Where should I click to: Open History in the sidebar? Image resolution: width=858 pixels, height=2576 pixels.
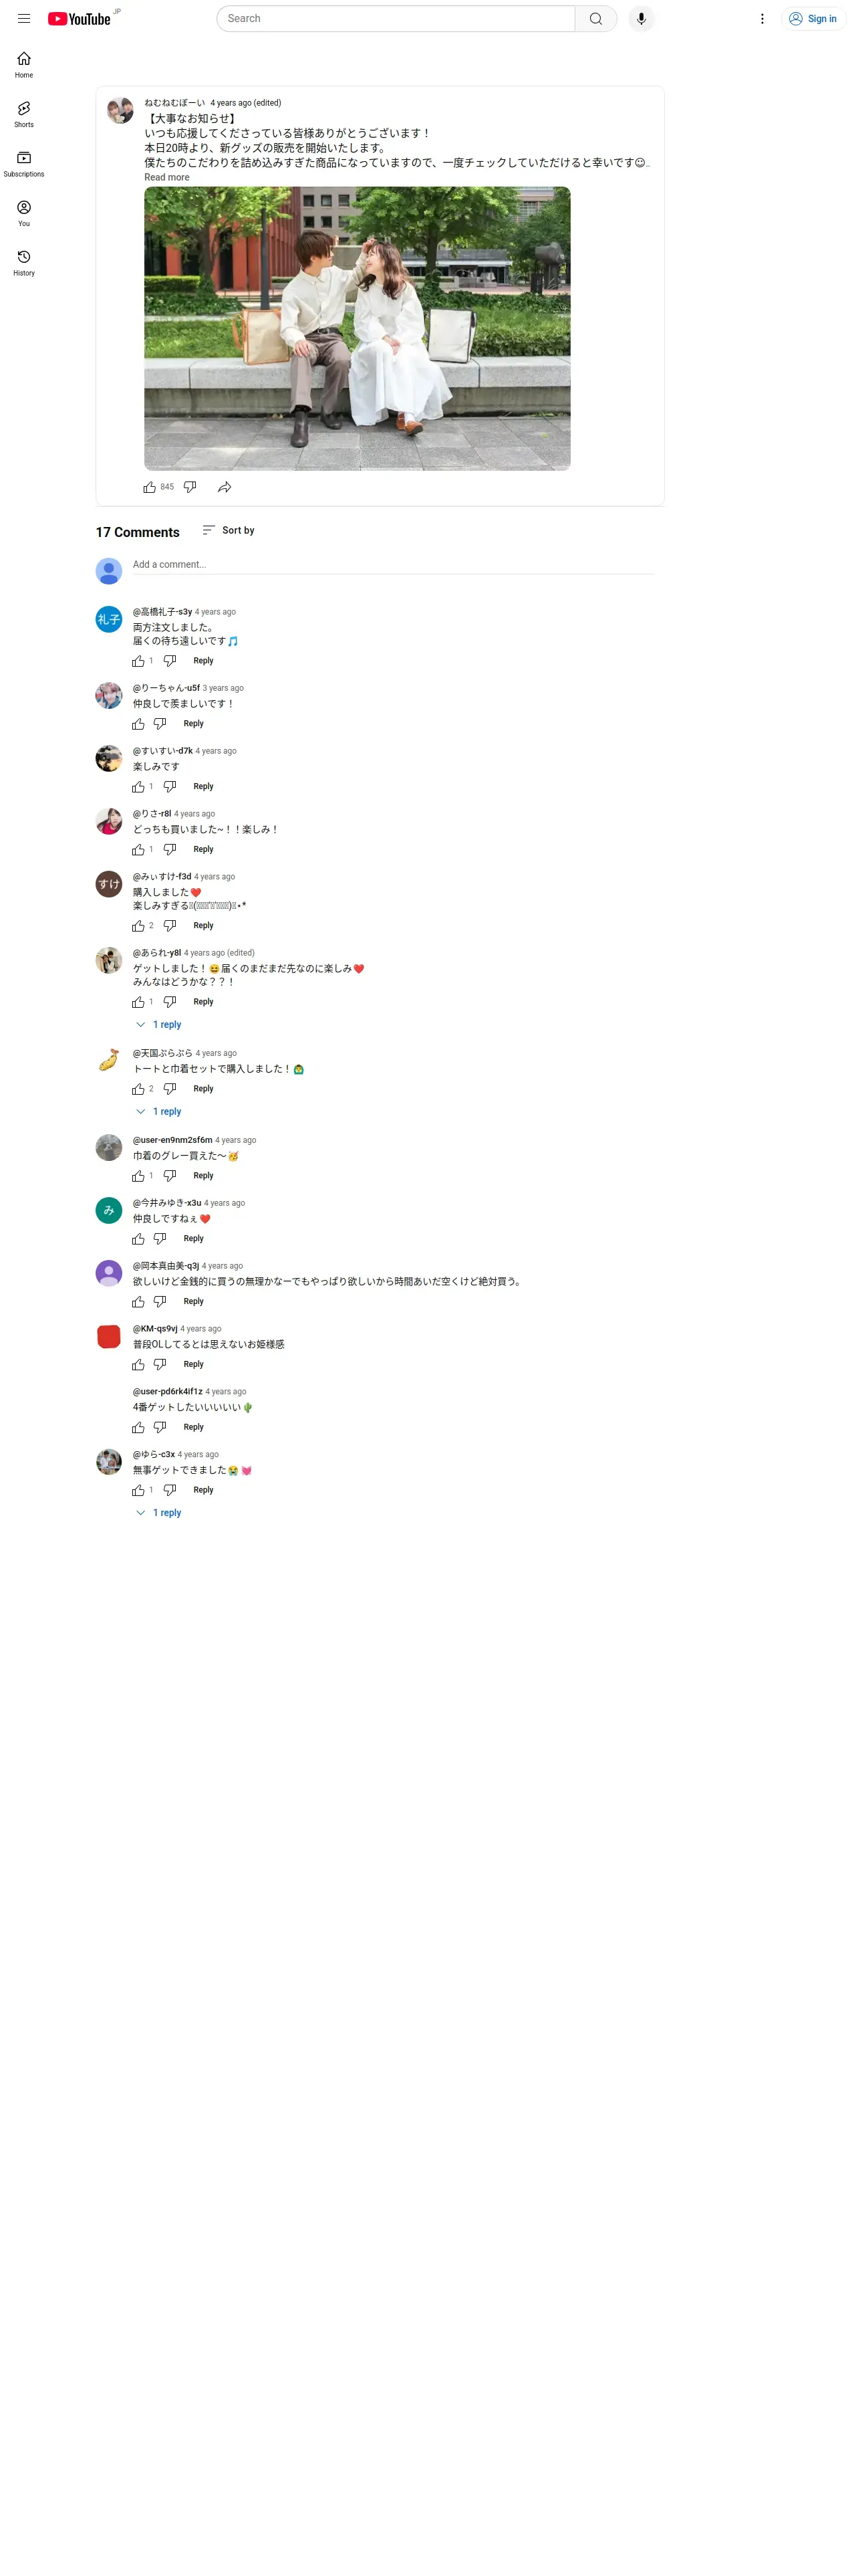pos(24,263)
